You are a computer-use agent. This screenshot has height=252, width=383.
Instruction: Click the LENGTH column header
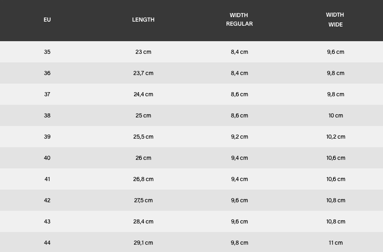(x=143, y=20)
